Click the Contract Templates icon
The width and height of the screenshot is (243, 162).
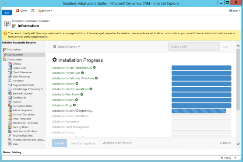point(10,114)
